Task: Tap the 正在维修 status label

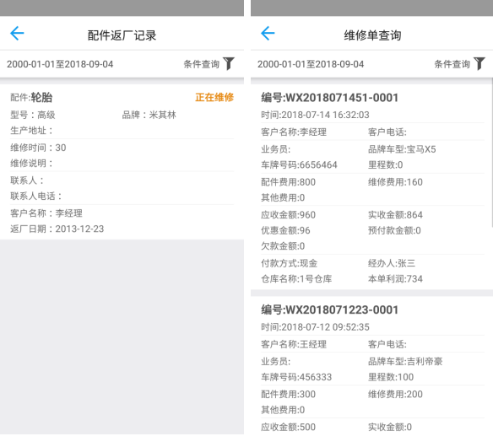Action: [x=214, y=97]
